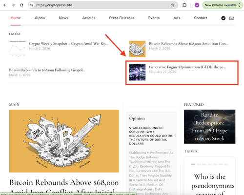The height and width of the screenshot is (195, 244).
Task: Open the Alpha nav item
Action: 40,18
